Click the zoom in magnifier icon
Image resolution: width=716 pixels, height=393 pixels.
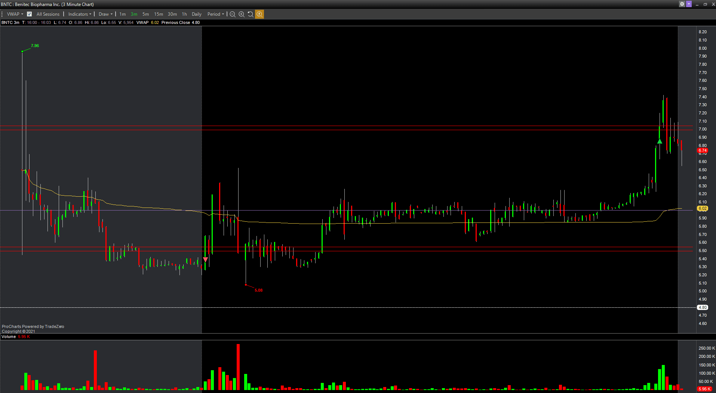pos(242,14)
